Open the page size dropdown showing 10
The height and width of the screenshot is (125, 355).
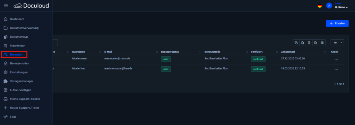coord(337,42)
